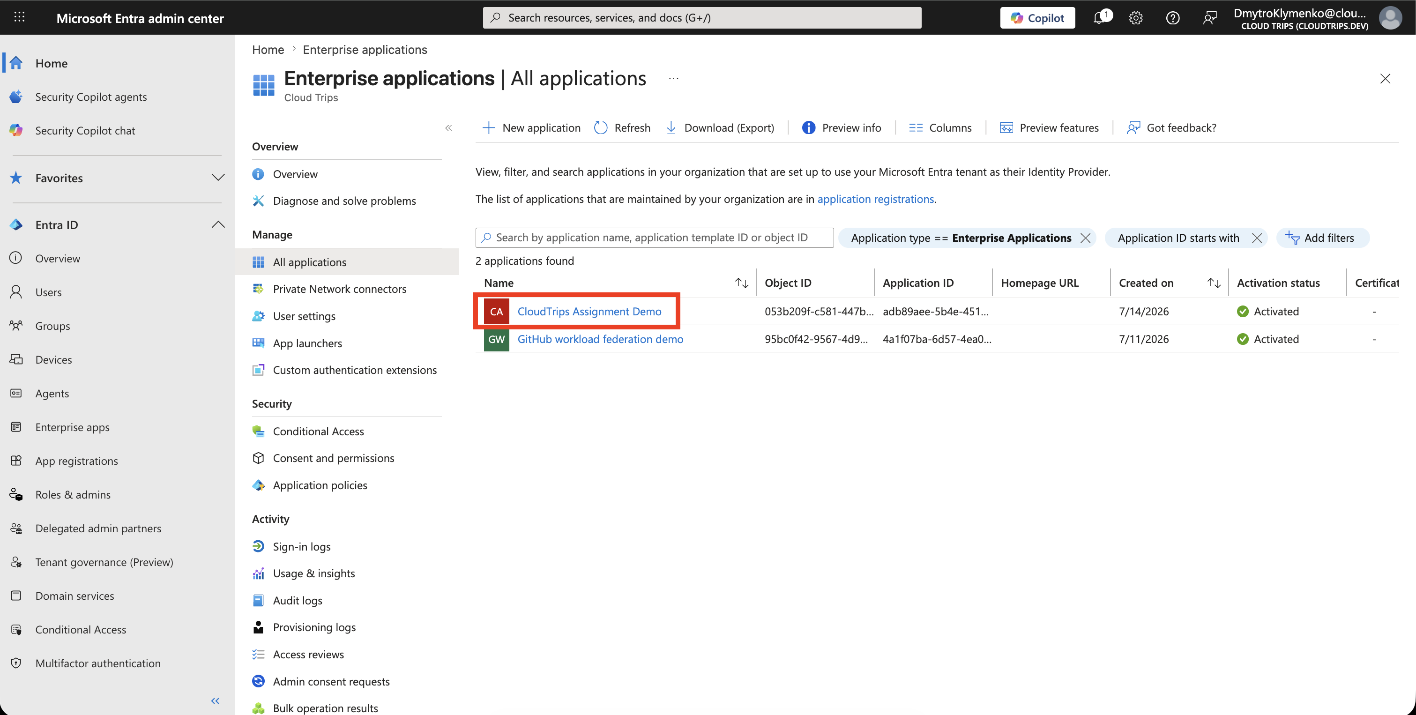Open Overview in the resource menu
This screenshot has height=715, width=1416.
(x=295, y=174)
